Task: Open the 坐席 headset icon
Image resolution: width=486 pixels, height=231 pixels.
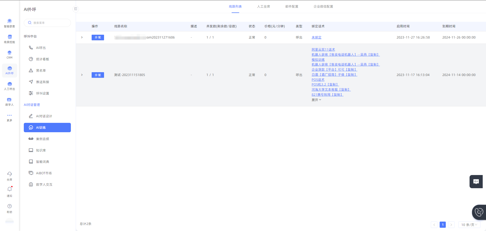Action: pos(9,176)
